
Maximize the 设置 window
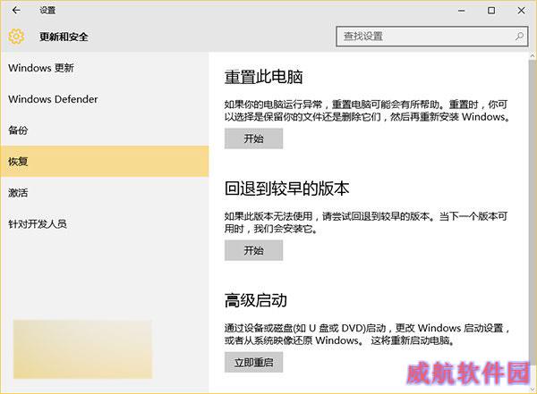pos(491,11)
